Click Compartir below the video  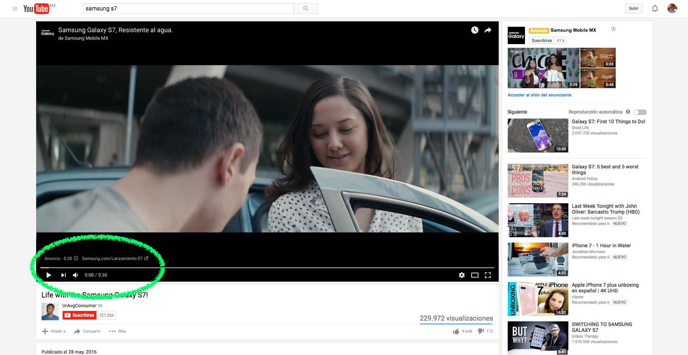pyautogui.click(x=87, y=331)
